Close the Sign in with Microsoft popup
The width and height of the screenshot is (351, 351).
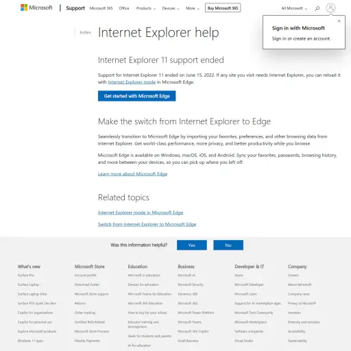click(x=339, y=21)
